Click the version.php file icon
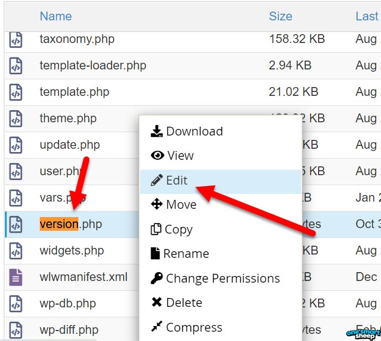The image size is (381, 341). coord(16,224)
